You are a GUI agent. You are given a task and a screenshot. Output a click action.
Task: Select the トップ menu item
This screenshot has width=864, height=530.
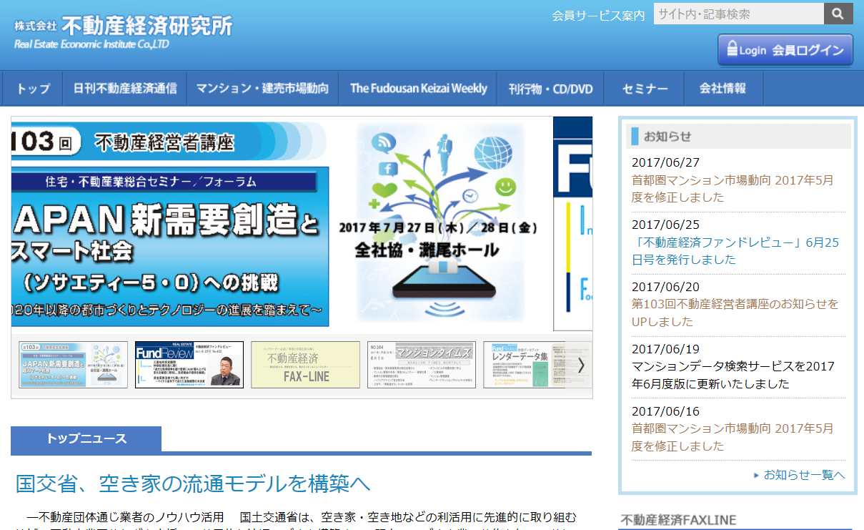pyautogui.click(x=31, y=88)
